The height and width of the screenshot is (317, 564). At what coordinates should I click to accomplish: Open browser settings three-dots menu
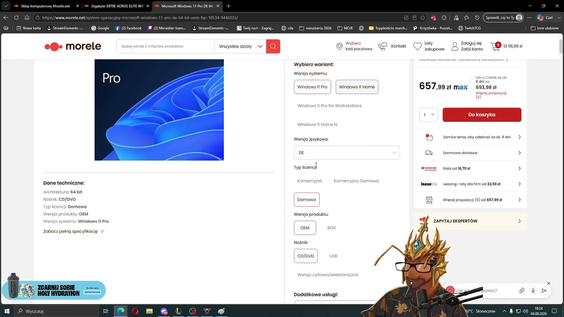pos(529,18)
